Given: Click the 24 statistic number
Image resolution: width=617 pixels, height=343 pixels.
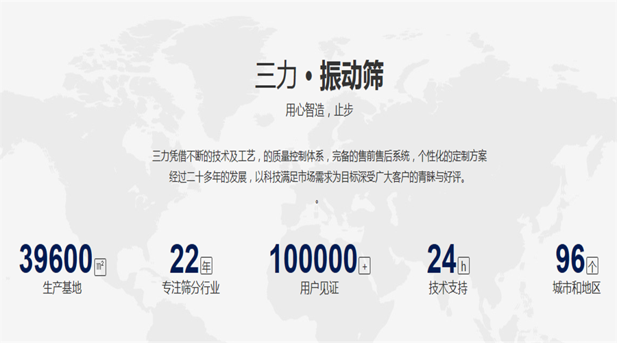Looking at the screenshot, I should click(441, 259).
